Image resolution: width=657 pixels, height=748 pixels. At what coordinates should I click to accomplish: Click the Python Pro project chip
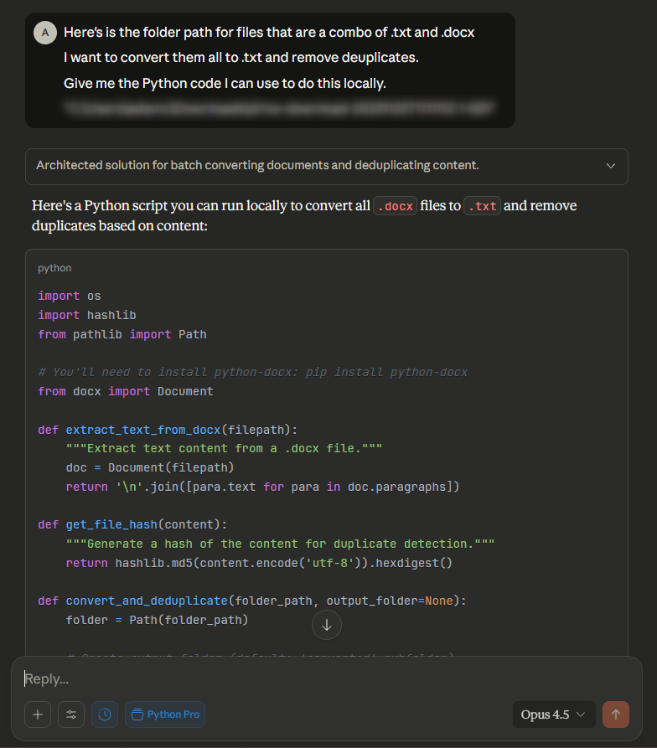(x=165, y=714)
